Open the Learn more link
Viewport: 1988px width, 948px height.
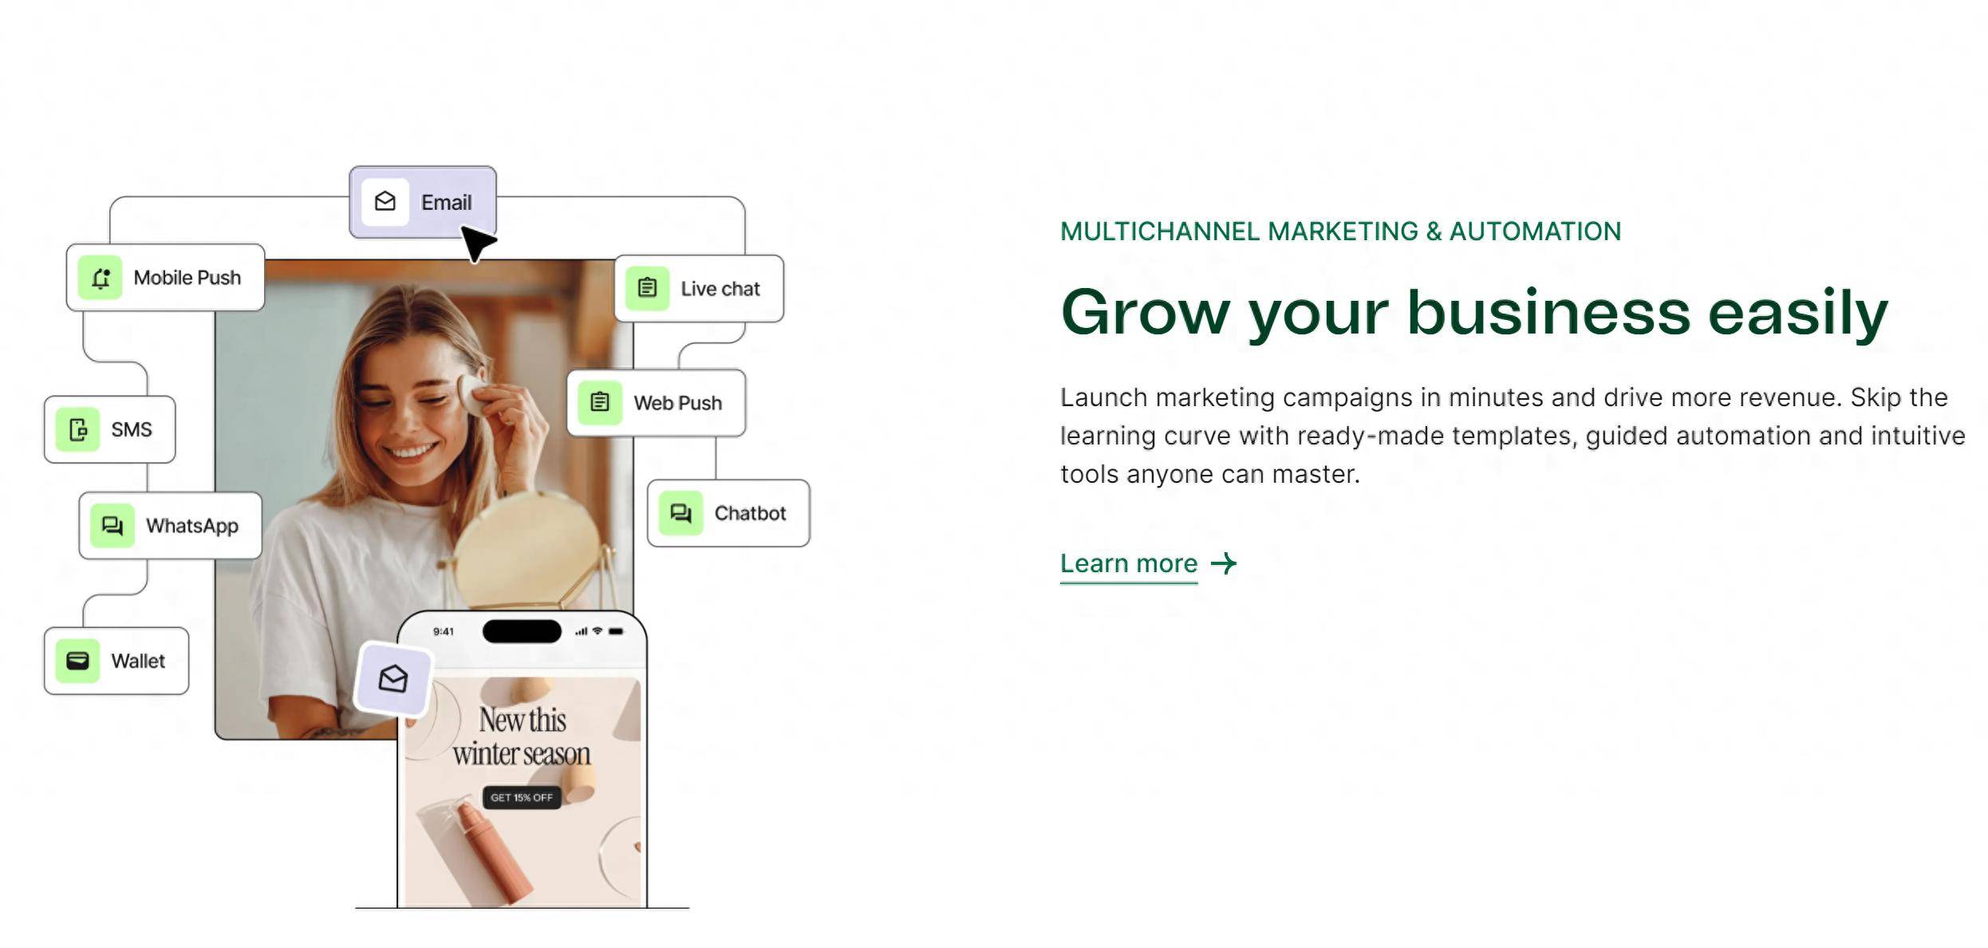(1129, 563)
